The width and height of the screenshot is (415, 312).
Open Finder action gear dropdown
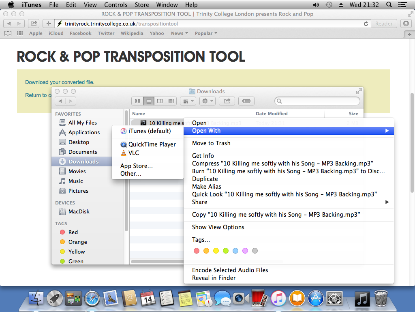(x=207, y=101)
